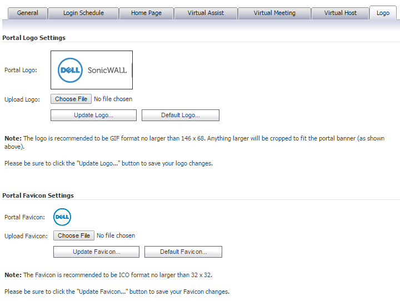Viewport: 400px width, 301px height.
Task: Choose a file for Upload Favicon
Action: click(74, 235)
